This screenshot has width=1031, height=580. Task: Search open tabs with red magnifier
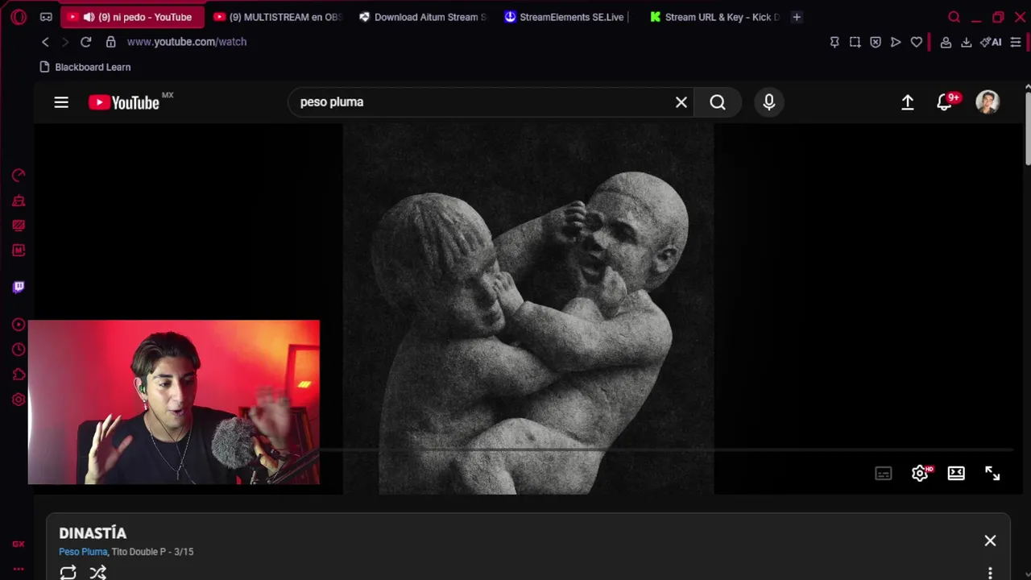tap(954, 17)
